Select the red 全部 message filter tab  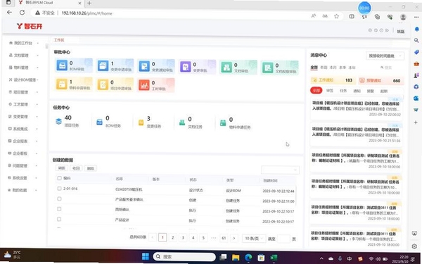click(x=316, y=90)
